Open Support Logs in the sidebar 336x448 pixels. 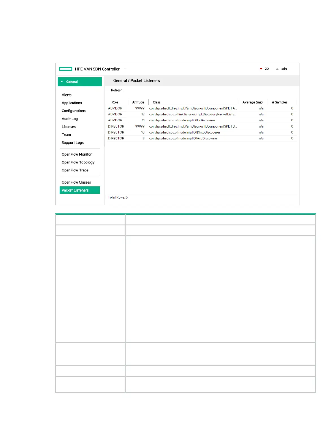(x=73, y=143)
